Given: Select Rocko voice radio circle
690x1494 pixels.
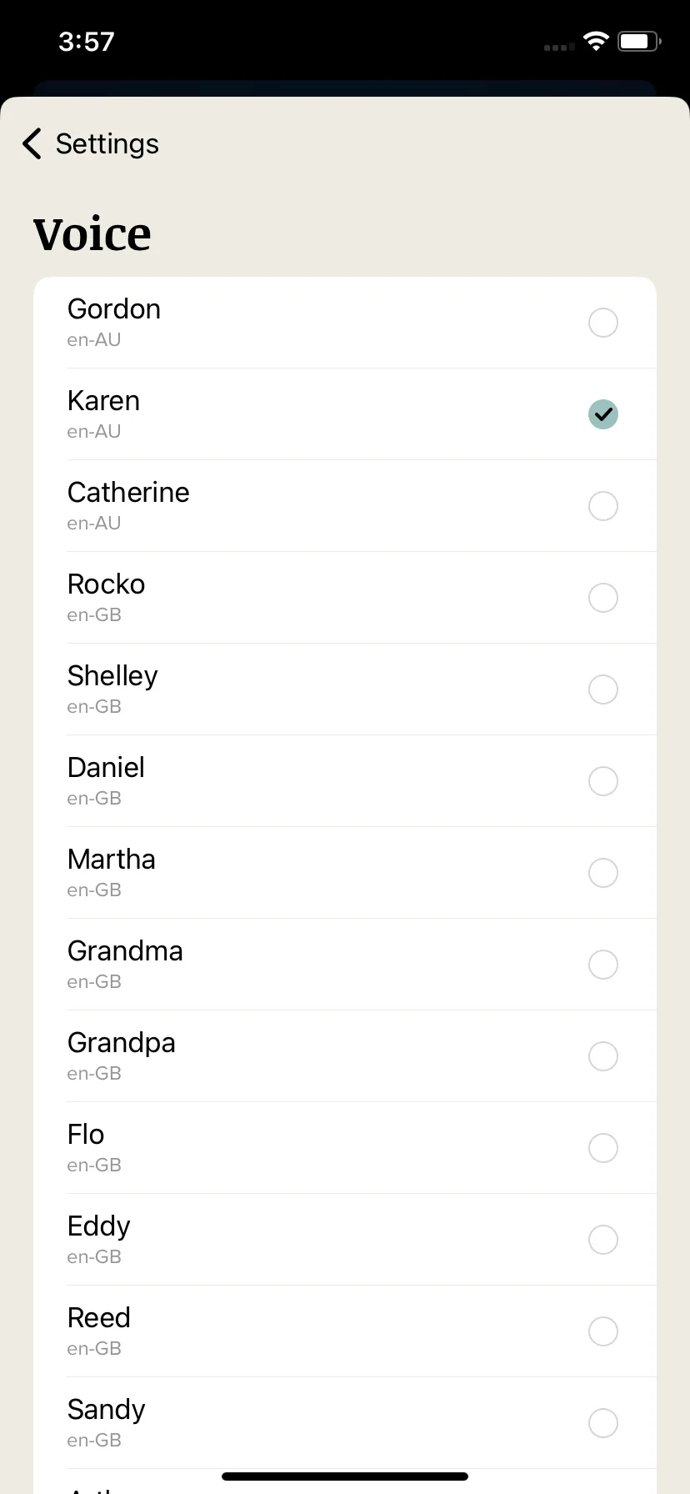Looking at the screenshot, I should point(603,598).
